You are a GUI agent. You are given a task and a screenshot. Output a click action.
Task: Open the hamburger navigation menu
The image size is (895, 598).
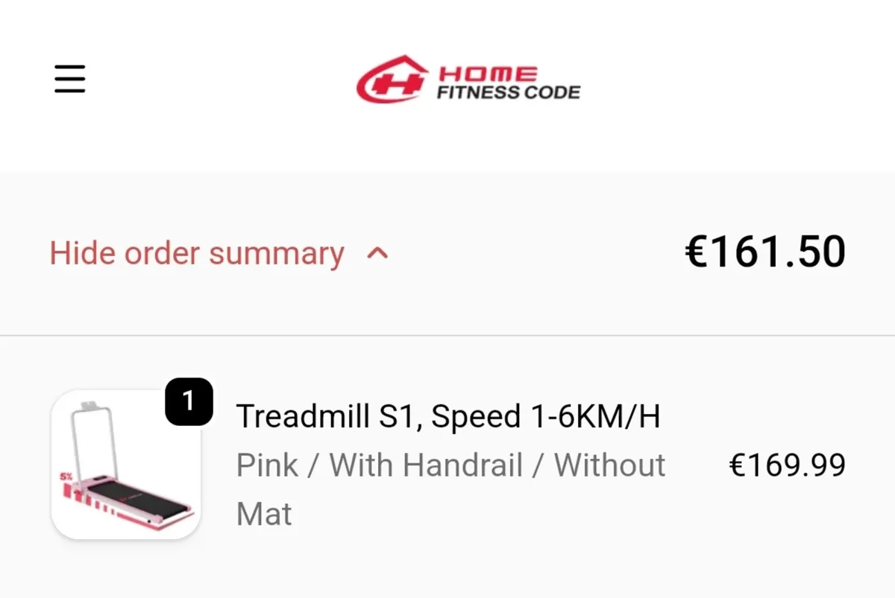pyautogui.click(x=70, y=79)
